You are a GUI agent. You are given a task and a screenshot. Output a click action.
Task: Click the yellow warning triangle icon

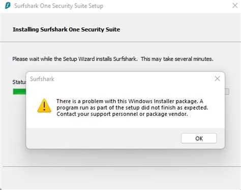(44, 106)
